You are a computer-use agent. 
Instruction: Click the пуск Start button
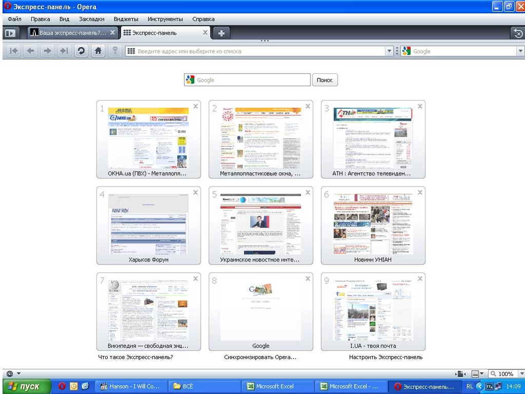26,386
